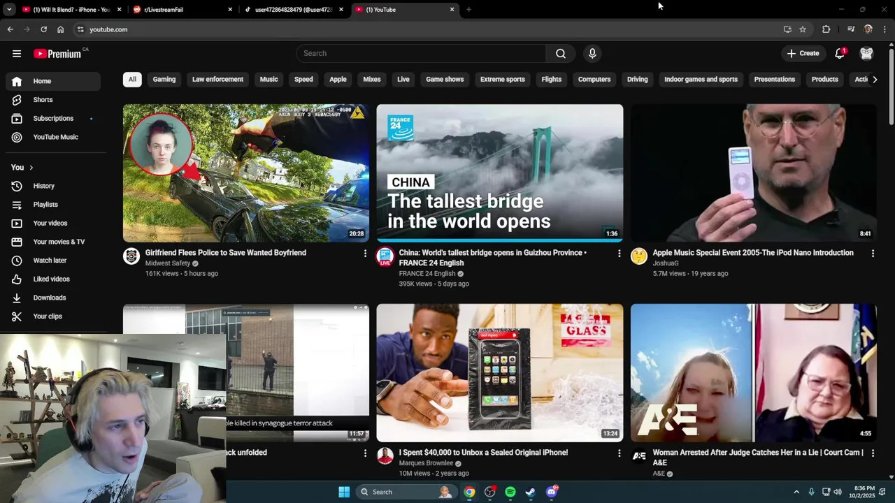Open a new browser tab
This screenshot has height=503, width=895.
468,10
